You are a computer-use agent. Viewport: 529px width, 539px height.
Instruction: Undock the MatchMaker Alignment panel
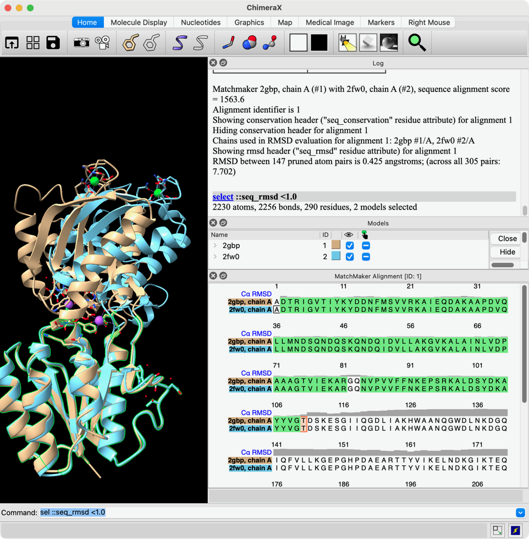coord(223,276)
